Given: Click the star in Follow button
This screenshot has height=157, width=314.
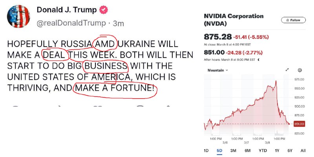Looking at the screenshot, I should [288, 20].
